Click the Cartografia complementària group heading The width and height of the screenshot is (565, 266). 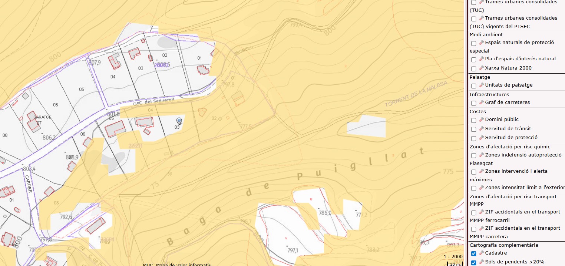(503, 245)
